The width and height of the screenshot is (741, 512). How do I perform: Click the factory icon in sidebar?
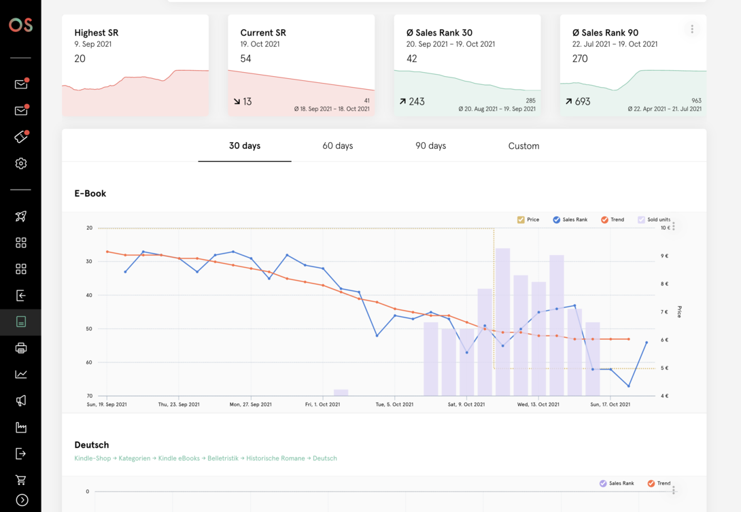tap(21, 428)
